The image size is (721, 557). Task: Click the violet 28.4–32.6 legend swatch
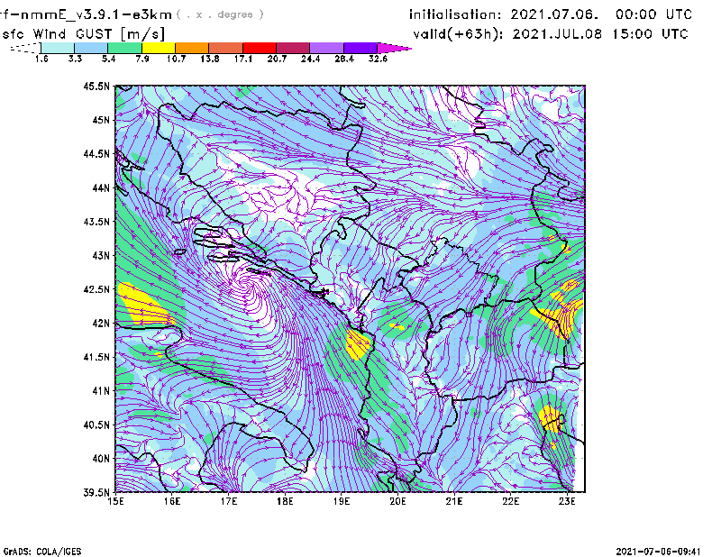coord(360,48)
